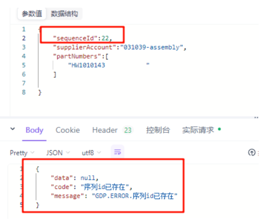Image resolution: width=270 pixels, height=224 pixels.
Task: Toggle the word wrap icon
Action: click(117, 152)
